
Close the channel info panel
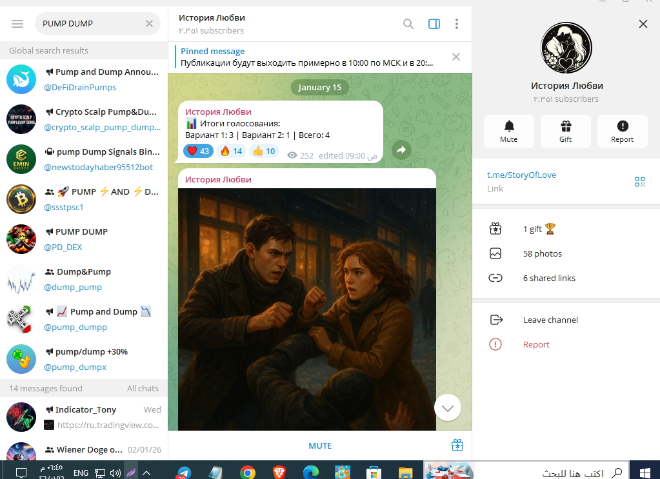point(643,24)
